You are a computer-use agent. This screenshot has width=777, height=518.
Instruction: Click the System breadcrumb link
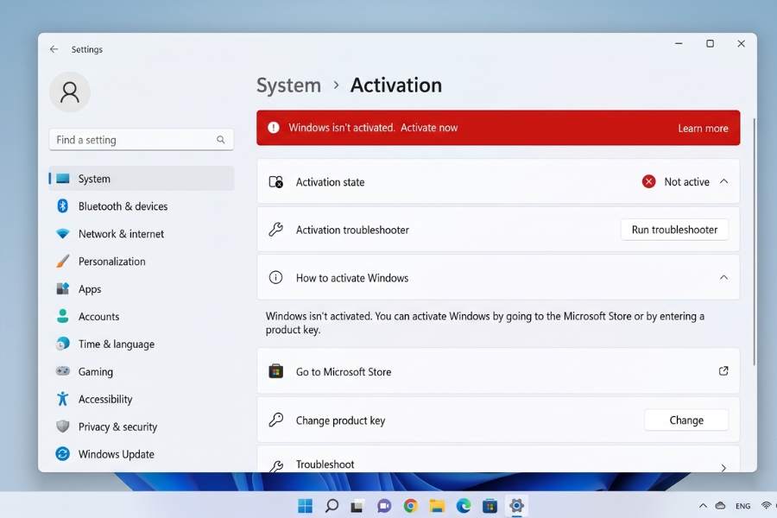pos(288,85)
